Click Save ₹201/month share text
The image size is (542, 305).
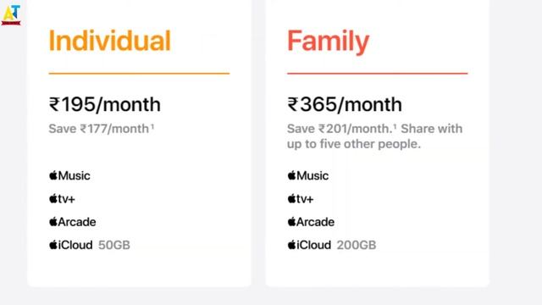click(374, 129)
